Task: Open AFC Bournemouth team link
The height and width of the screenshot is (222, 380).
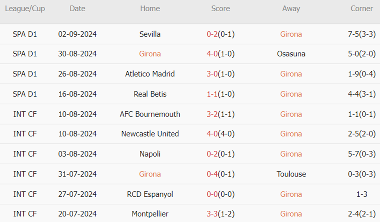Action: click(150, 115)
